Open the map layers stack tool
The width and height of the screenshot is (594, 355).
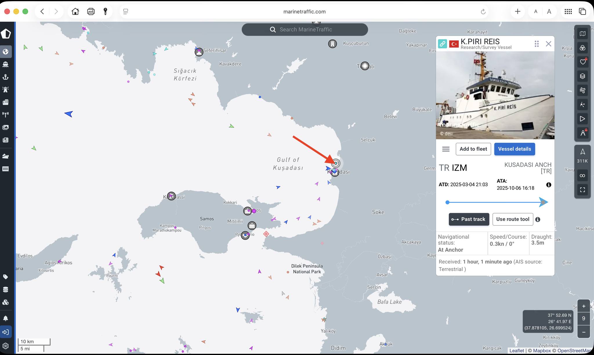tap(582, 76)
